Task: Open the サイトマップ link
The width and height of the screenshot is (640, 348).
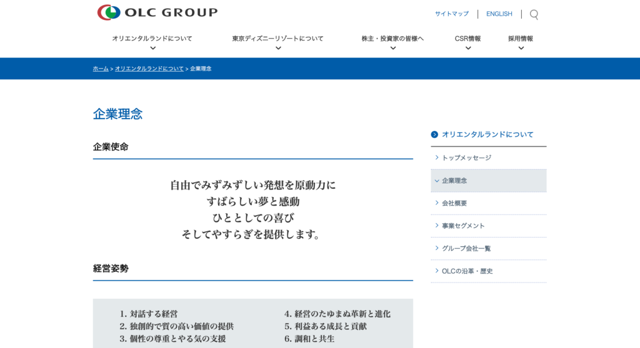Action: click(x=451, y=14)
